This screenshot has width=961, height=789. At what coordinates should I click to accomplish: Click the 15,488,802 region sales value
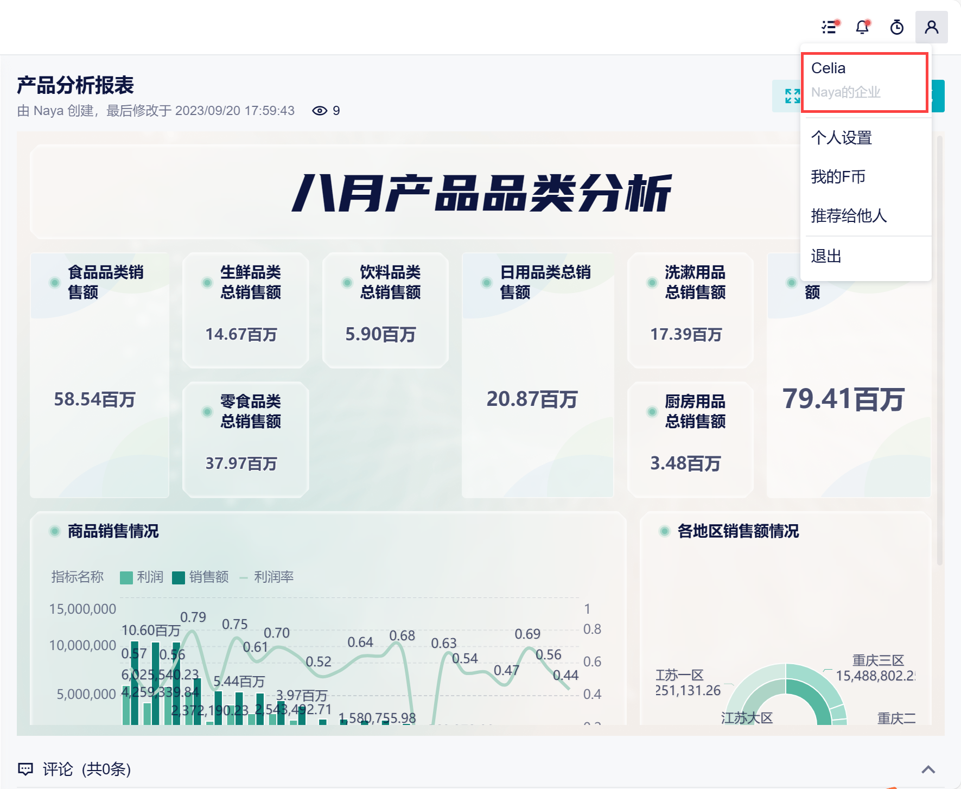coord(875,676)
